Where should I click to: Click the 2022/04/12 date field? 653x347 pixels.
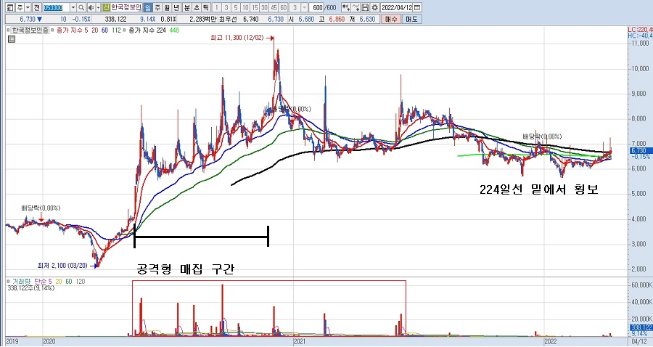396,7
